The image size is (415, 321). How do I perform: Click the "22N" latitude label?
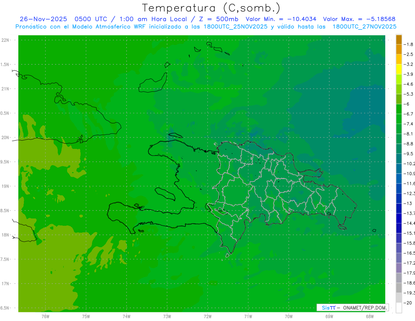tap(6, 40)
